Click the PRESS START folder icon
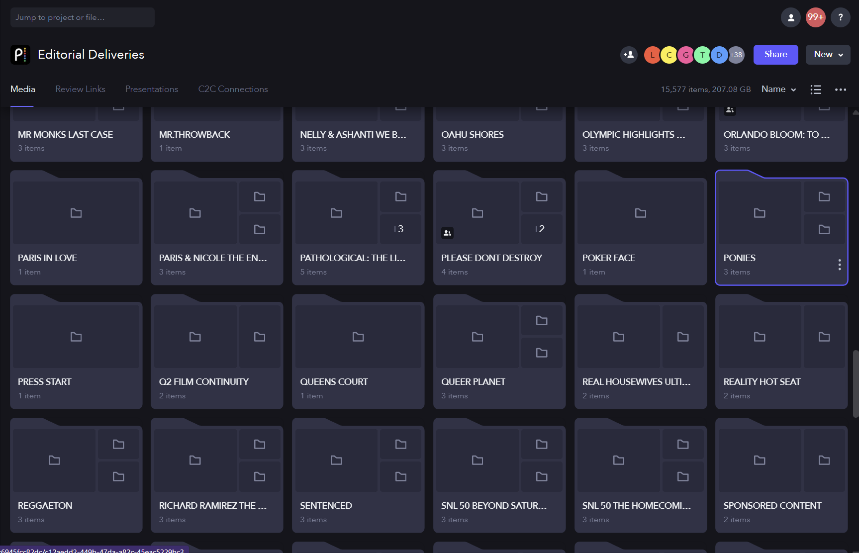Screen dimensions: 859x553 pos(76,337)
